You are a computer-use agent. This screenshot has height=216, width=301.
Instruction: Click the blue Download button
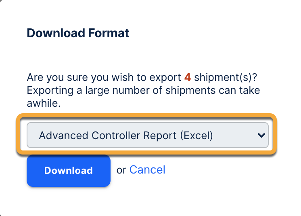click(69, 171)
